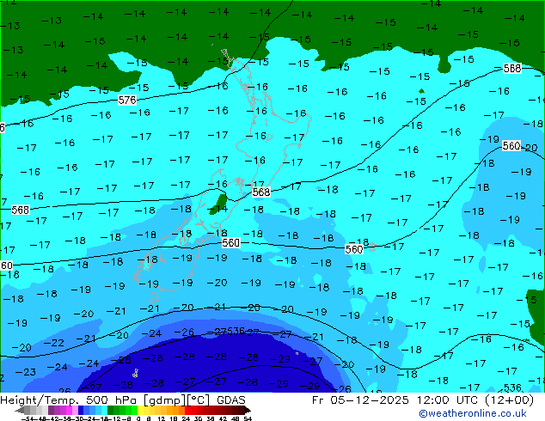Click the '(12+00)' forecast offset text
Image resolution: width=545 pixels, height=421 pixels.
point(509,400)
